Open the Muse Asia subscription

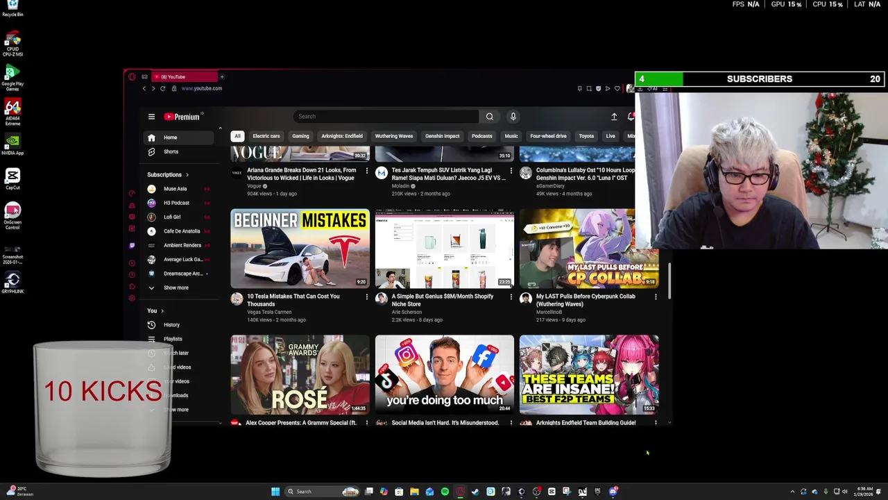(x=179, y=189)
